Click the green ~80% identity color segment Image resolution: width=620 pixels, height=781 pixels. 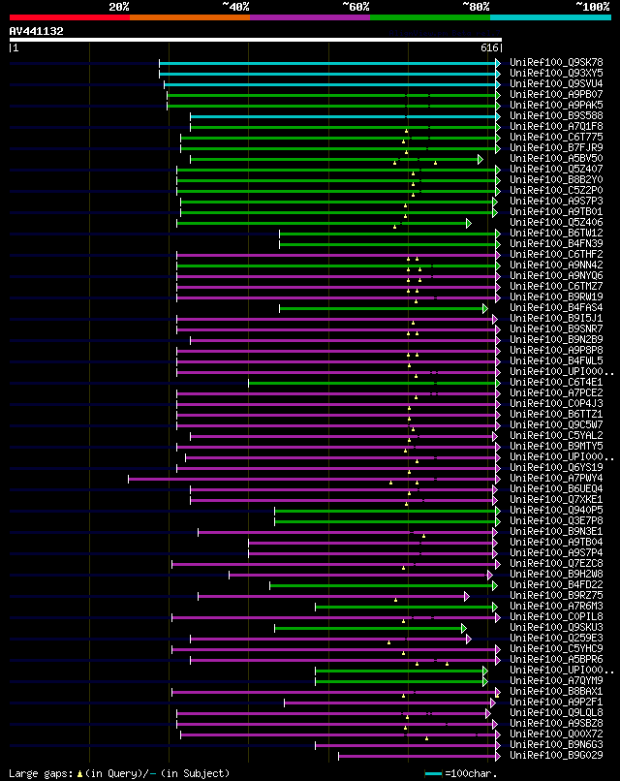(x=430, y=17)
